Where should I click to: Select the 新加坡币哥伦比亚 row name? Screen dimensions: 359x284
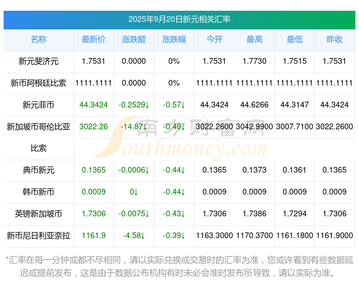pyautogui.click(x=38, y=126)
